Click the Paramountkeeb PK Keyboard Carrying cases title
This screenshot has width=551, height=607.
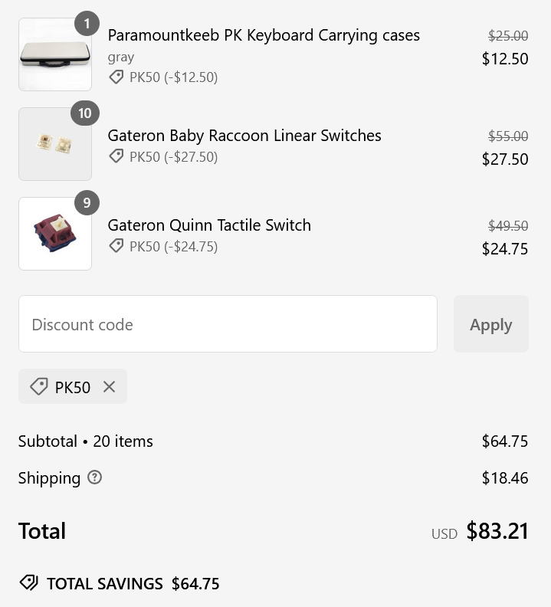[264, 35]
